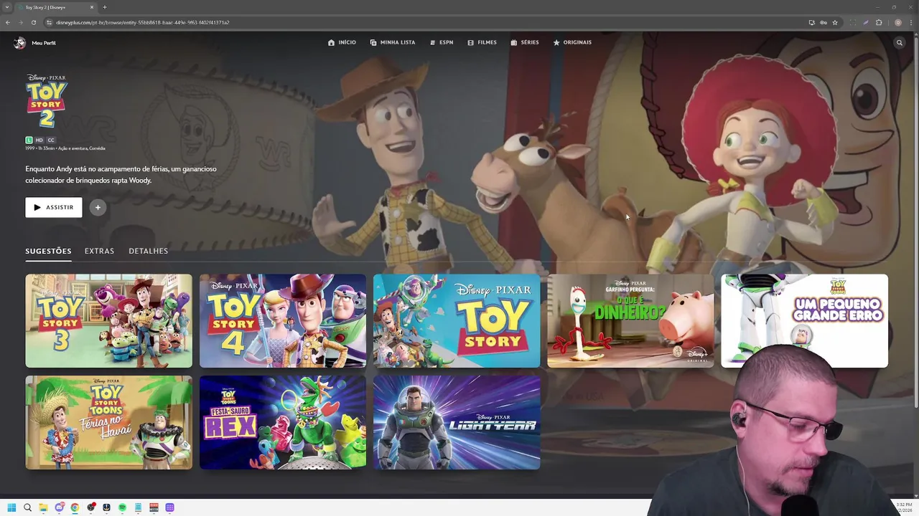Open the Chrome extensions puzzle icon
Screen dimensions: 919x516
pyautogui.click(x=879, y=22)
